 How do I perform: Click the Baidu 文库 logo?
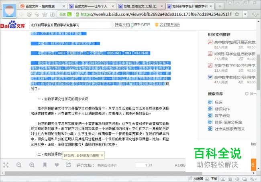[x=13, y=25]
